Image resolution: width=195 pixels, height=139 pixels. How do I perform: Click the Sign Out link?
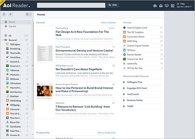coord(180,7)
